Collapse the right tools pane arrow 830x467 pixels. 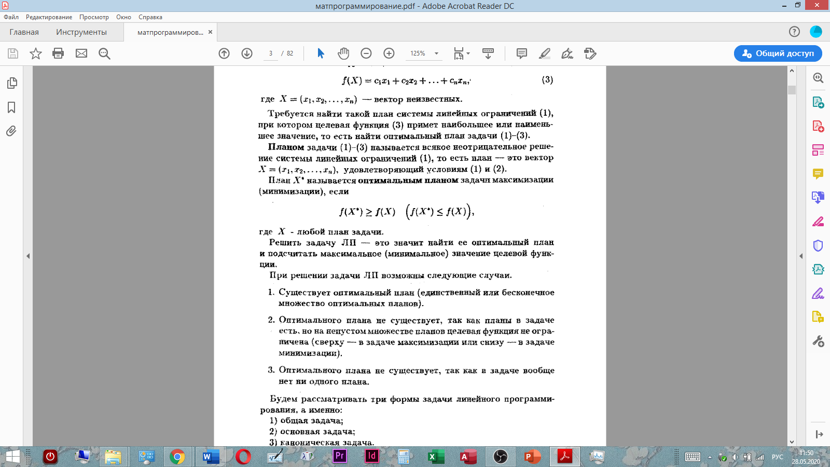click(801, 256)
